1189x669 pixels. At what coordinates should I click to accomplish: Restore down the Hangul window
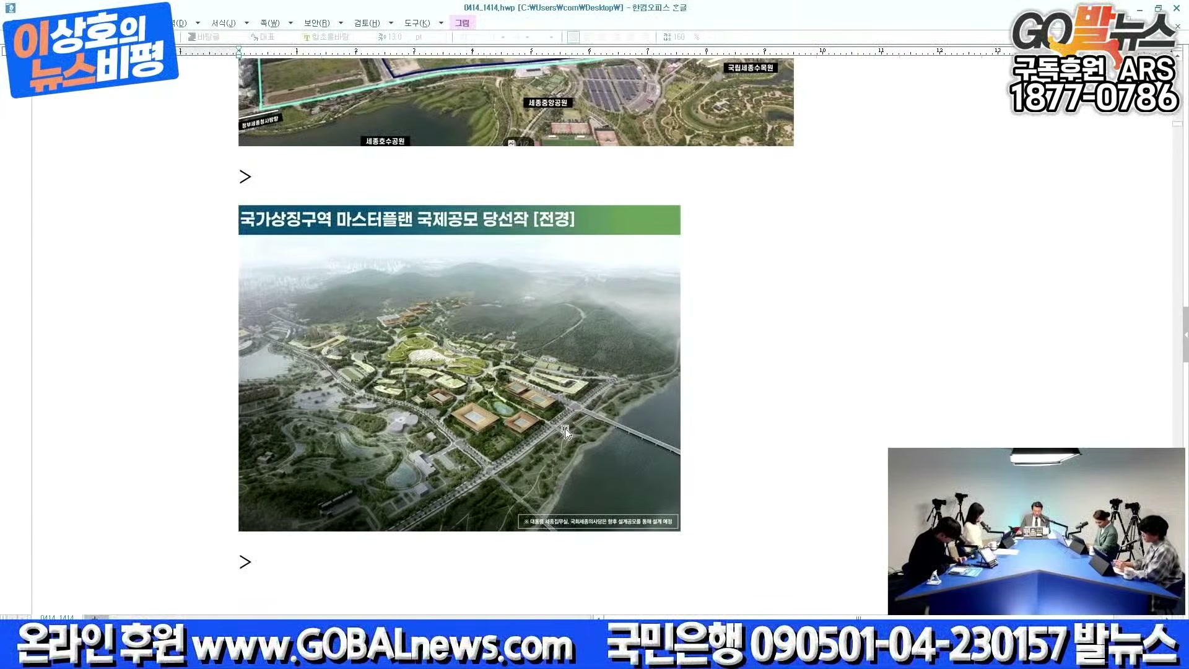pyautogui.click(x=1158, y=8)
